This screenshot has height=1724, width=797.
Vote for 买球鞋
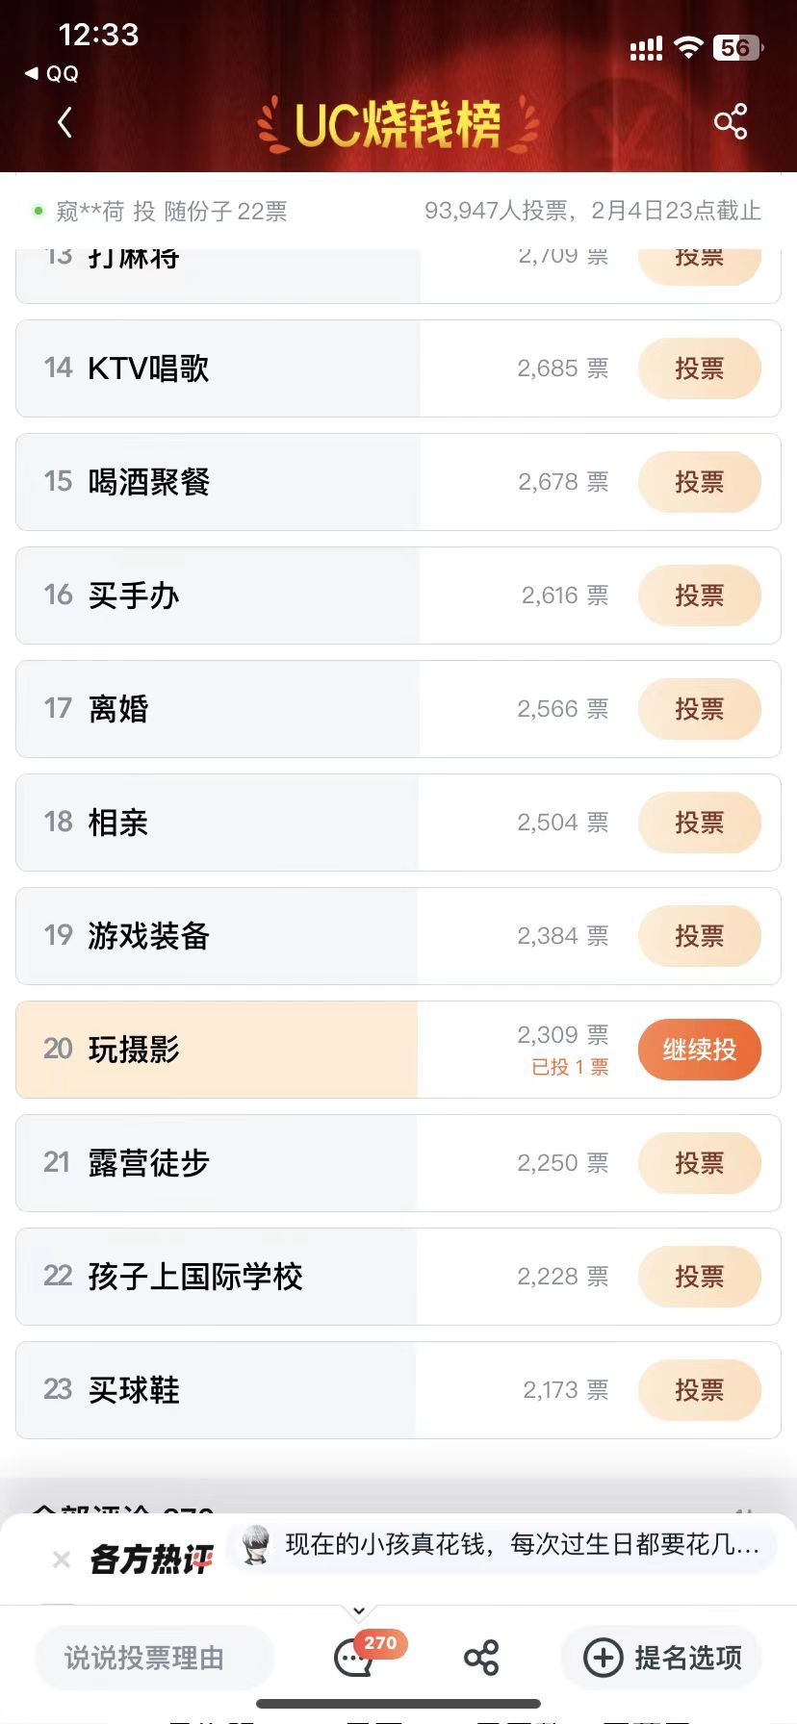click(700, 1390)
